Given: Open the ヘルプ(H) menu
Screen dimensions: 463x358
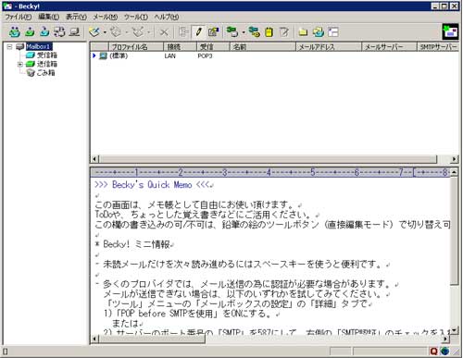Looking at the screenshot, I should click(x=167, y=17).
